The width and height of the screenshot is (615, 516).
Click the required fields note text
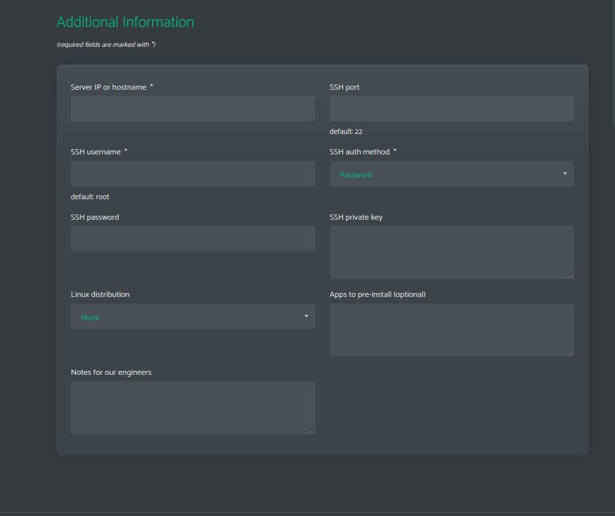click(x=106, y=45)
